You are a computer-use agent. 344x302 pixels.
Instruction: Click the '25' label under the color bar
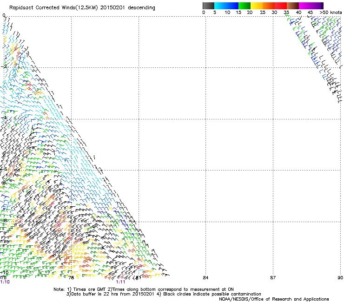coord(263,13)
